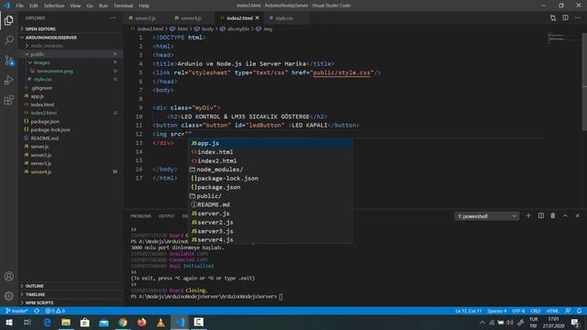This screenshot has width=587, height=330.
Task: Open the Manage settings gear
Action: click(8, 296)
